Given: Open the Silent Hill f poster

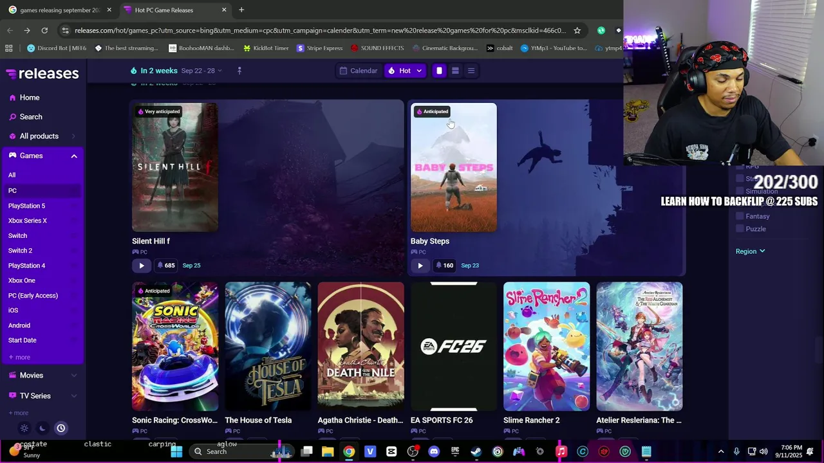Looking at the screenshot, I should (x=175, y=167).
